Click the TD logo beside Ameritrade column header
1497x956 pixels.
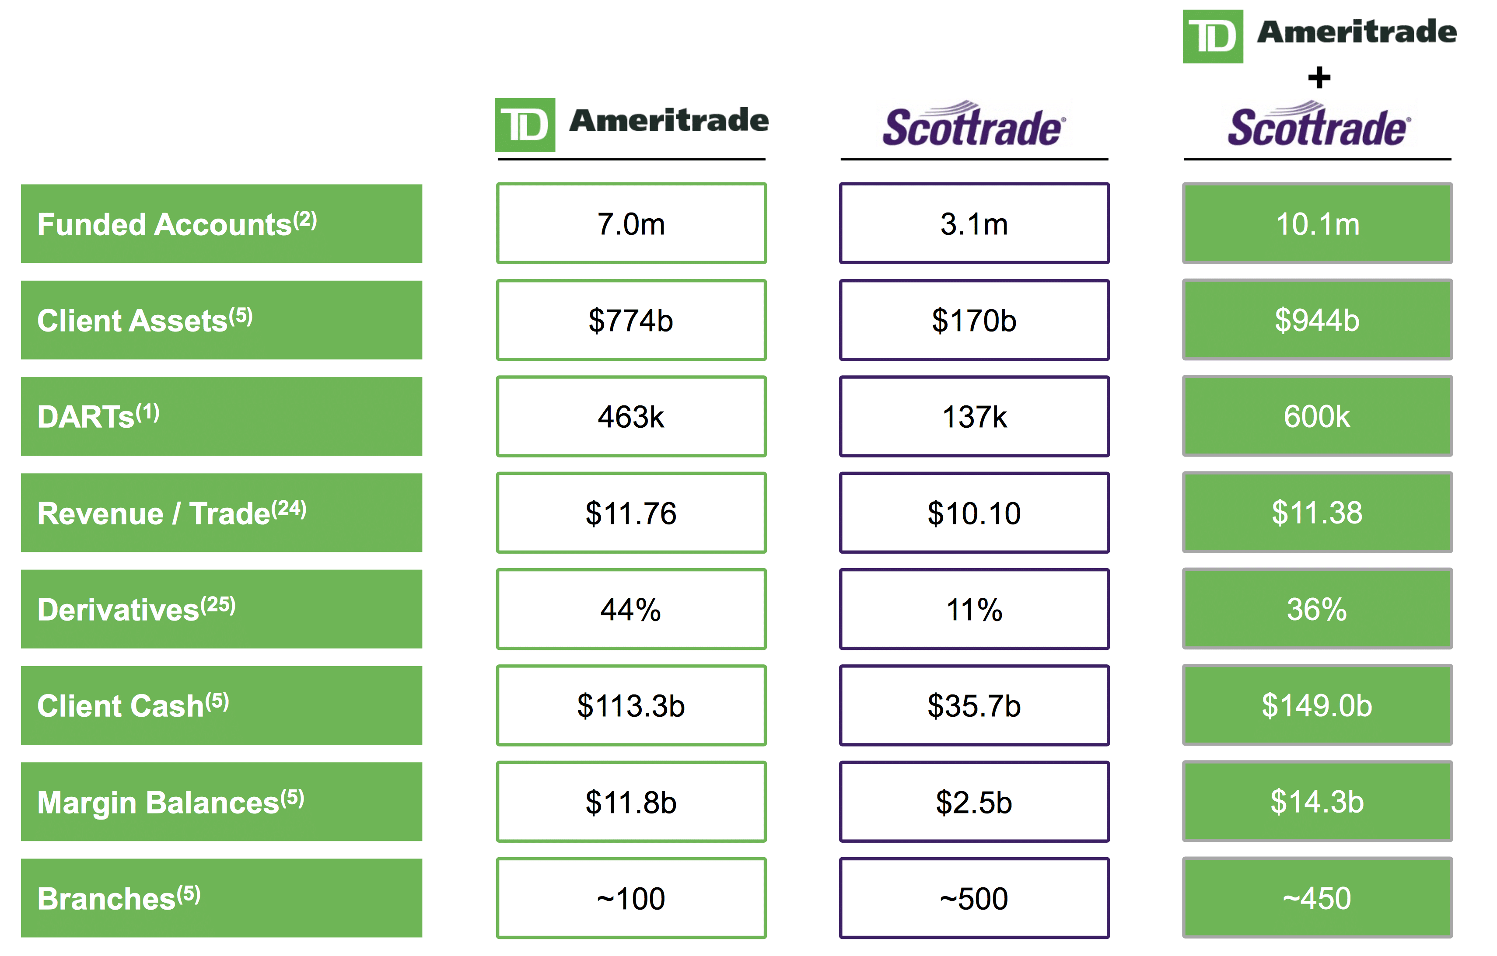tap(524, 124)
